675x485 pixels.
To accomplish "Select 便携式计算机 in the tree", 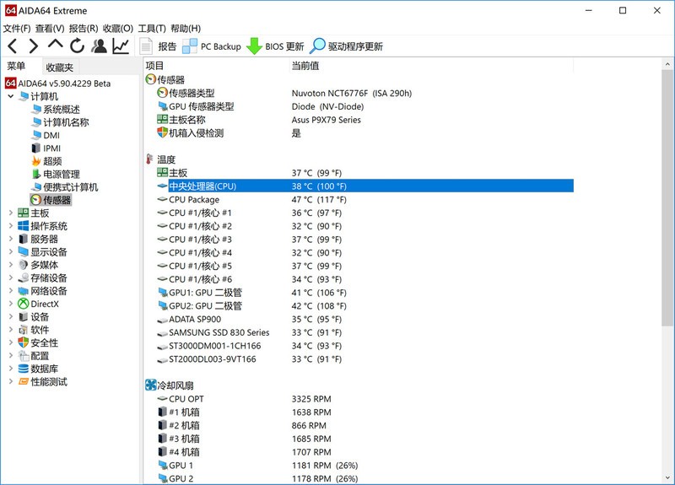I will click(x=70, y=186).
